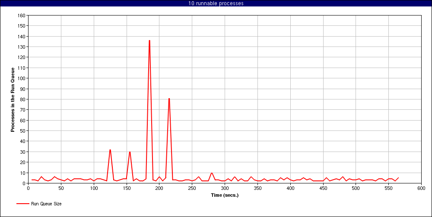This screenshot has width=432, height=217.
Task: Click the x-axis label 550
Action: click(388, 188)
